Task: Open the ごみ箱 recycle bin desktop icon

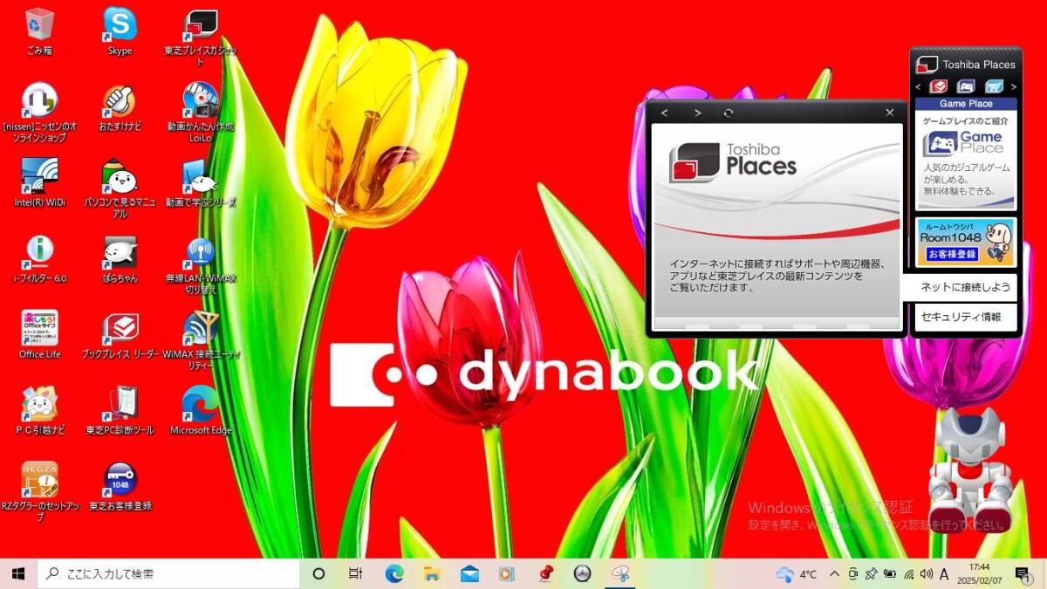Action: pyautogui.click(x=39, y=31)
